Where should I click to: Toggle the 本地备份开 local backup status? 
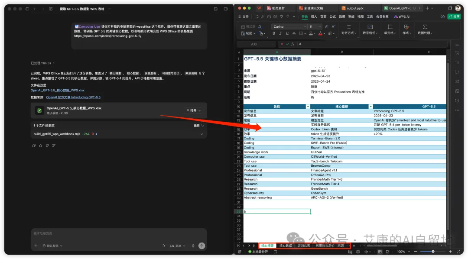[257, 252]
